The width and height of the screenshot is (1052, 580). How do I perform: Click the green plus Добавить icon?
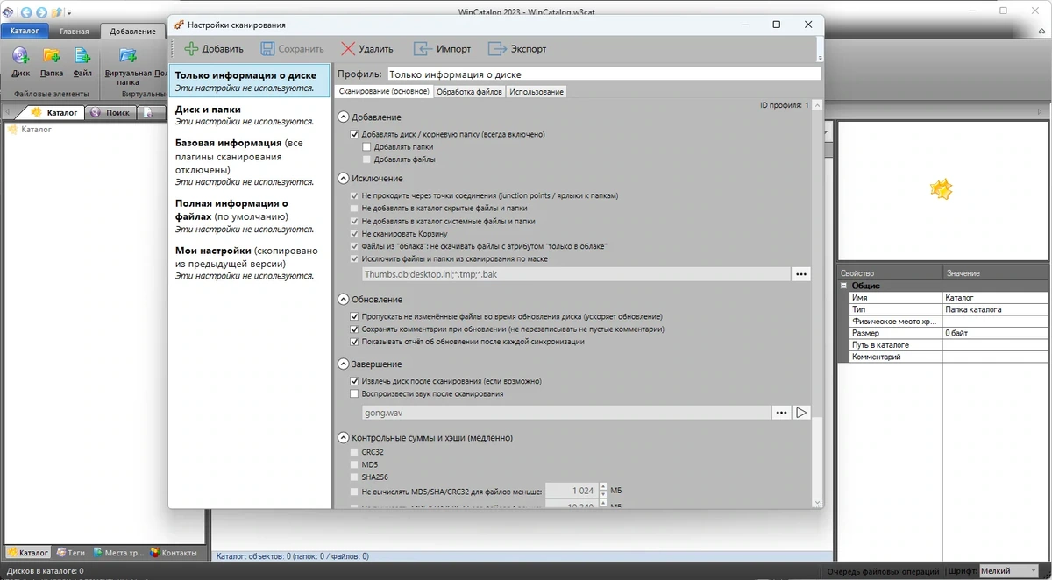pyautogui.click(x=191, y=49)
